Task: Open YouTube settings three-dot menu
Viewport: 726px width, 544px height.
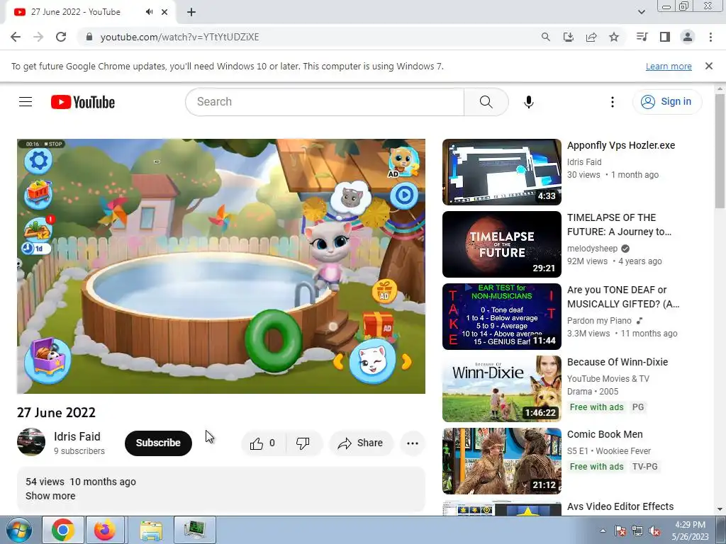Action: coord(612,102)
